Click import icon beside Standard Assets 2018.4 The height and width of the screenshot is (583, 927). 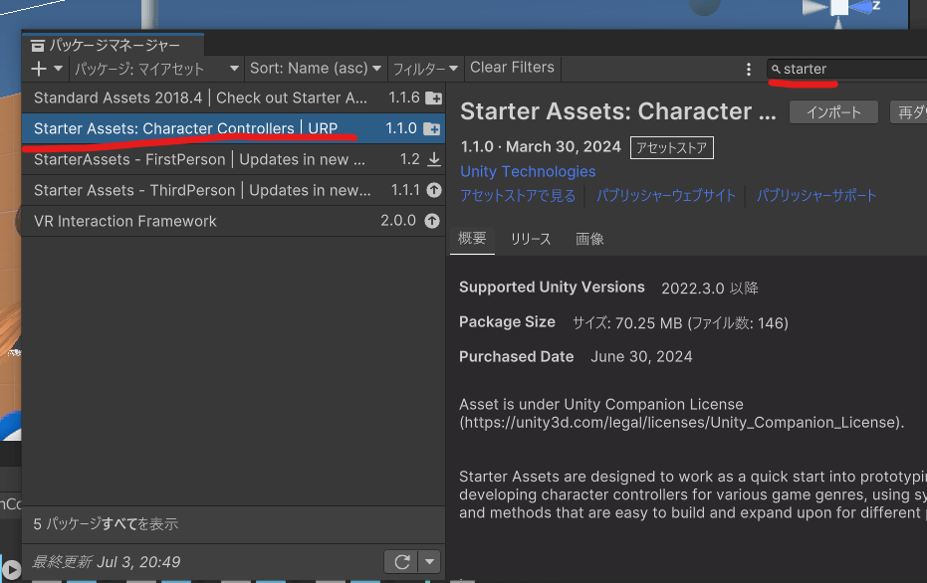point(433,98)
